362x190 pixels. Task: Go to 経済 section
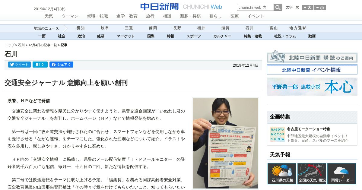click(101, 36)
